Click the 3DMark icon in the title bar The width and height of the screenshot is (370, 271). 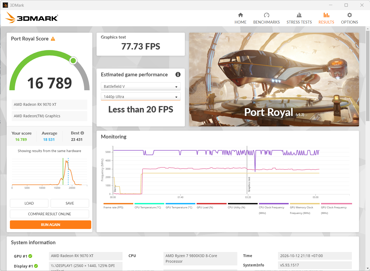[5, 5]
